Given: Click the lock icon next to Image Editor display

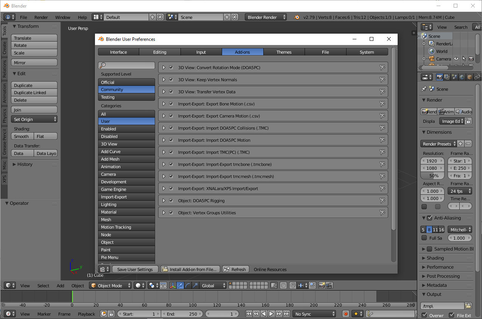Looking at the screenshot, I should [468, 121].
